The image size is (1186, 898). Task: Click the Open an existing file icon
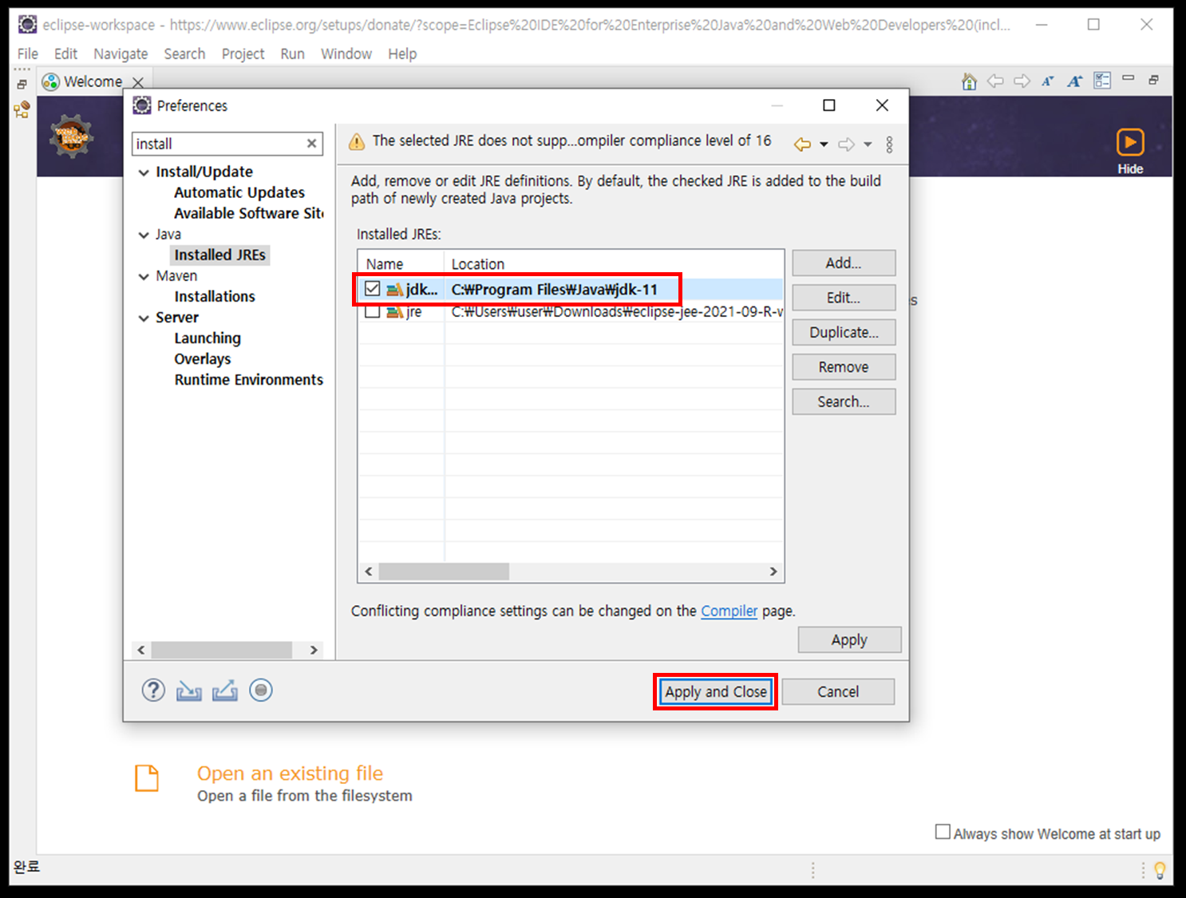pos(147,778)
